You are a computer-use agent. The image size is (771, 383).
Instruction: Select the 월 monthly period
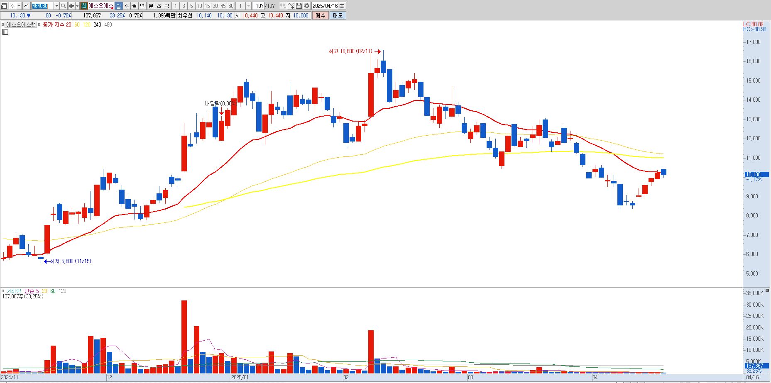pos(134,6)
